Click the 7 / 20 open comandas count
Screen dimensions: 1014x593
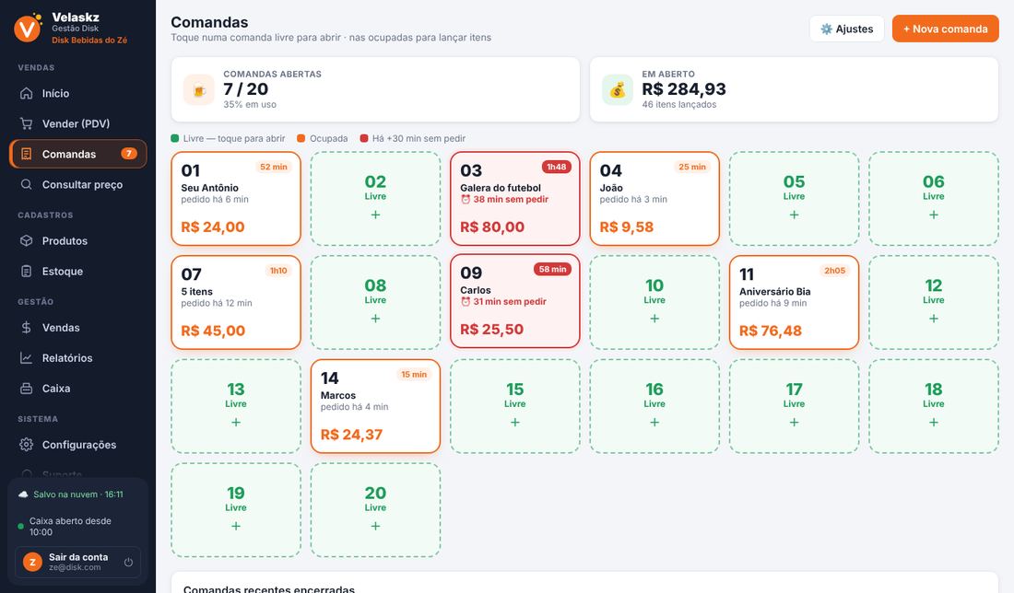(246, 89)
